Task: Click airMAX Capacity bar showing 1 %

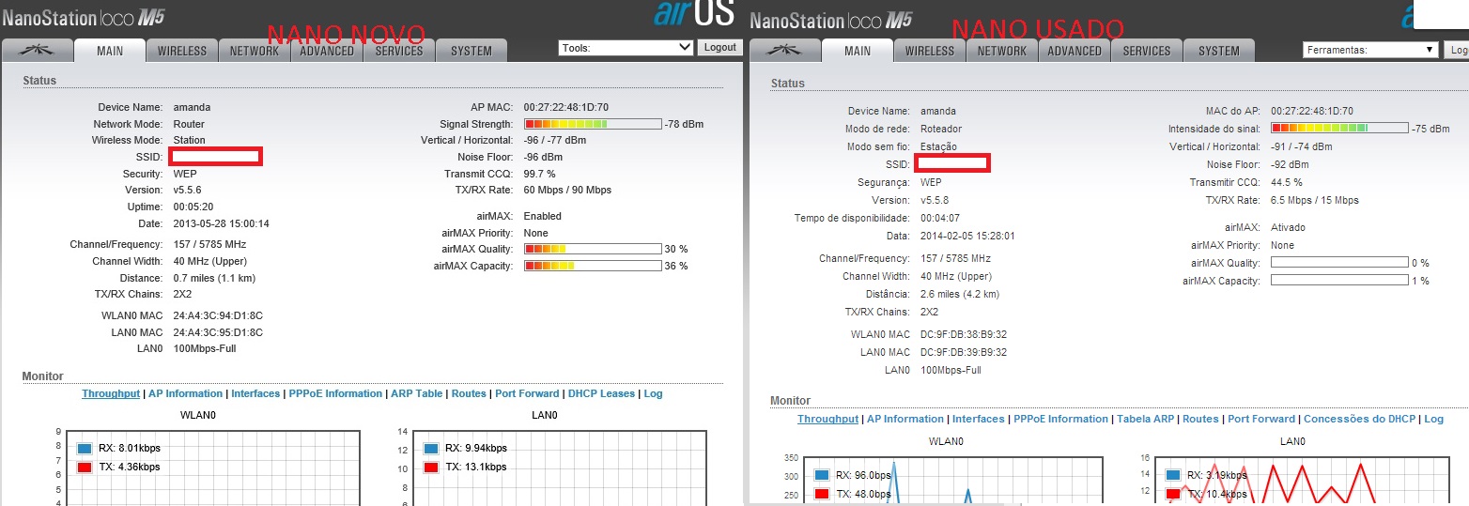Action: (1339, 280)
